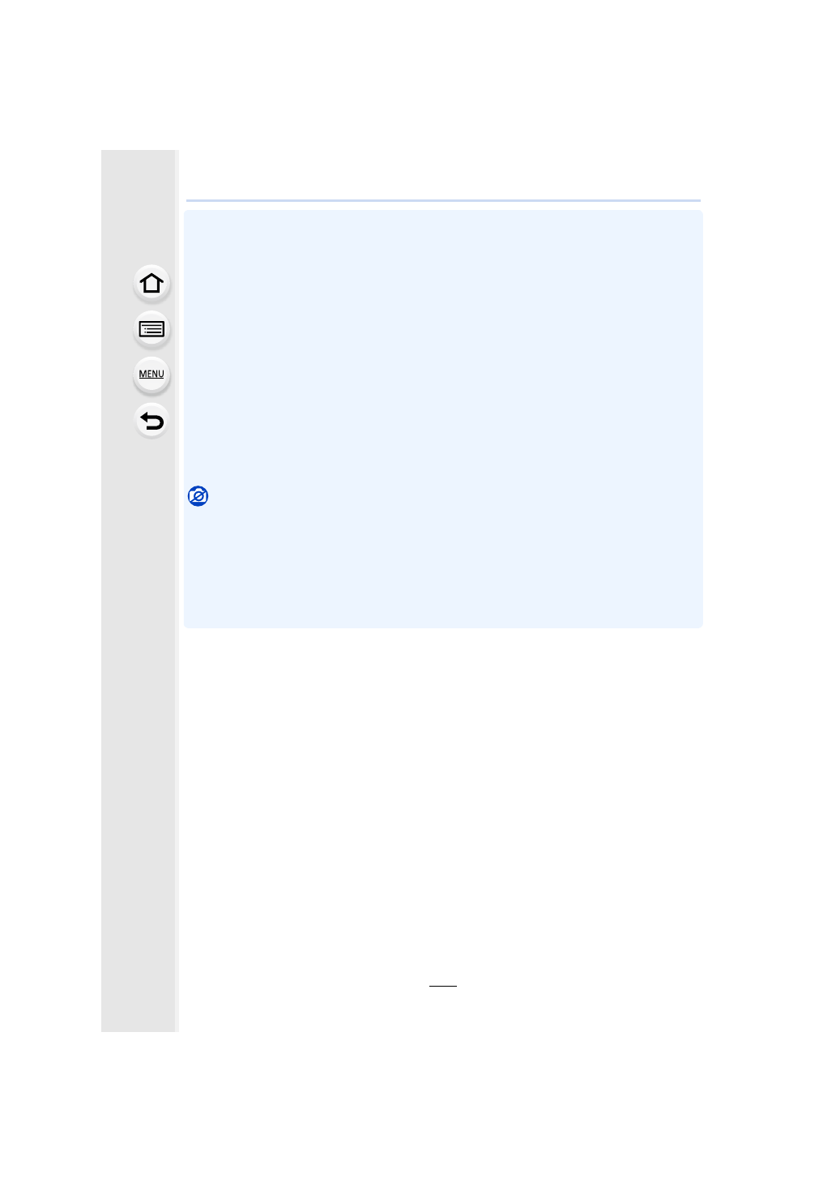Open the table of contents icon
Screen dimensions: 836x1182
pos(151,329)
